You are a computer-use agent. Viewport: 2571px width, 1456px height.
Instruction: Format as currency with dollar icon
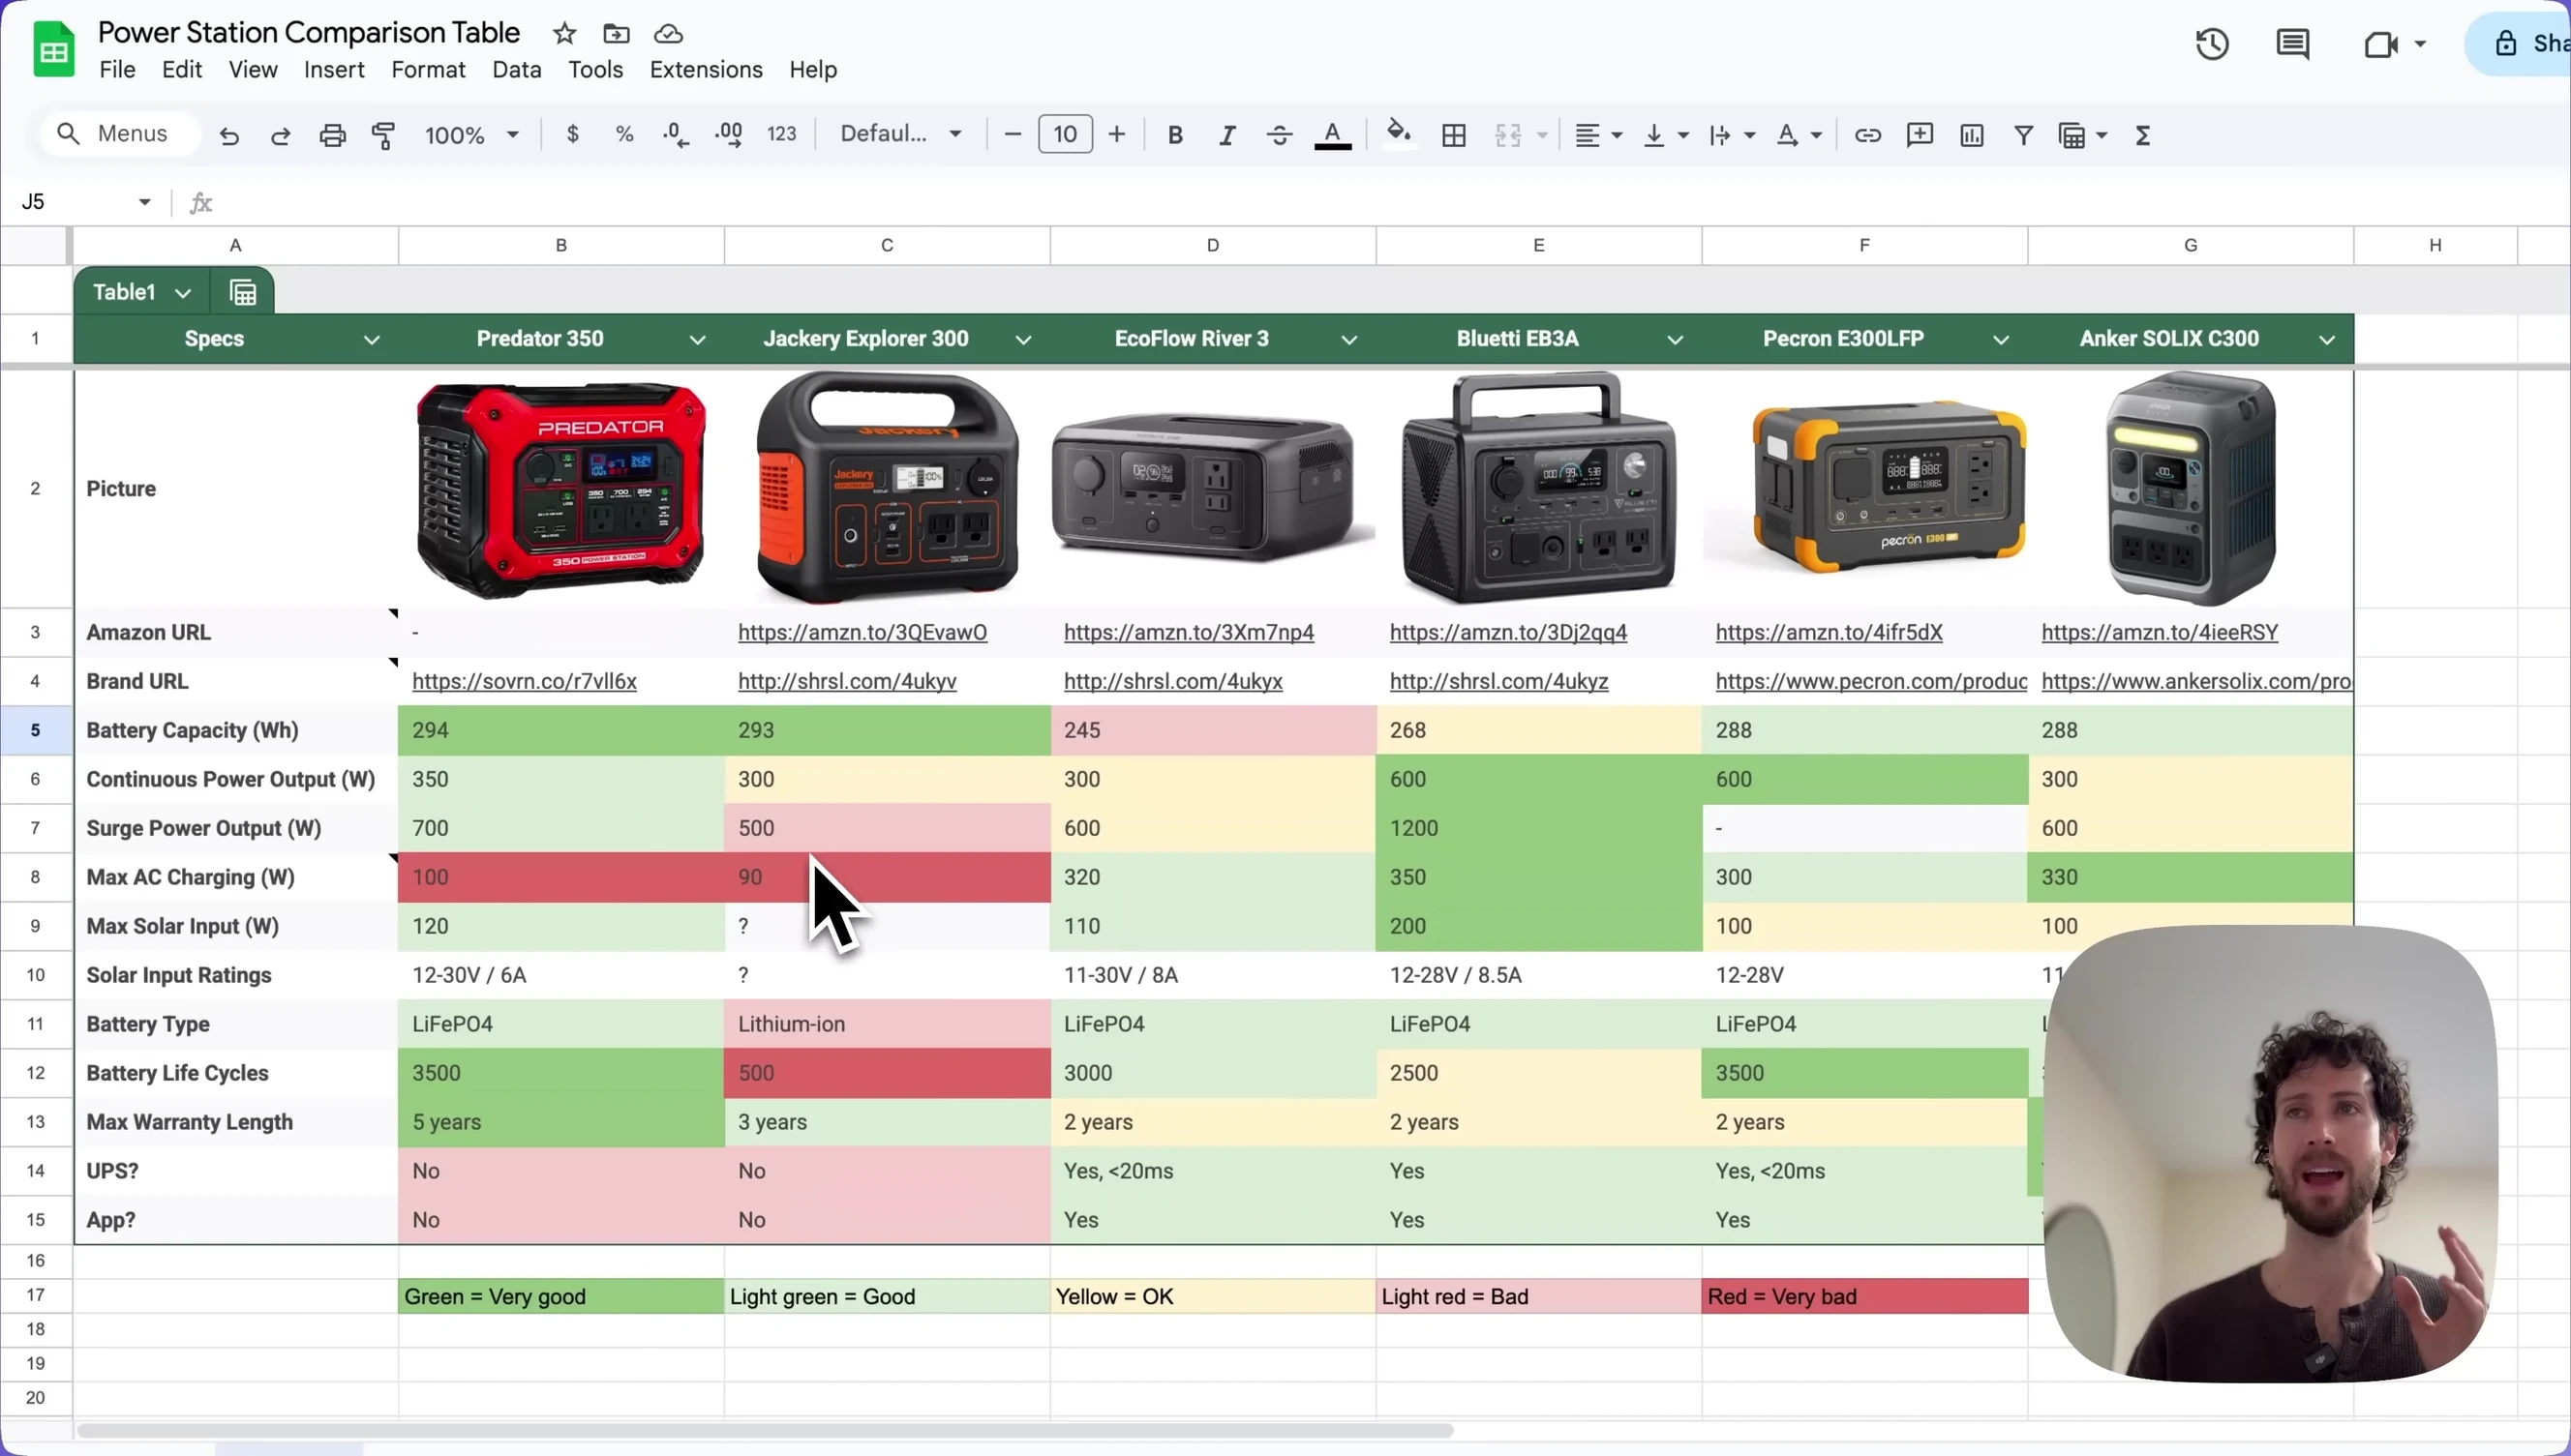point(572,134)
